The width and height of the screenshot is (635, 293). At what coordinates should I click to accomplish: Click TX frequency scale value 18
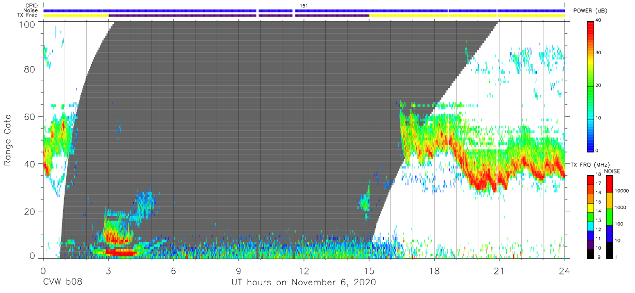click(599, 175)
